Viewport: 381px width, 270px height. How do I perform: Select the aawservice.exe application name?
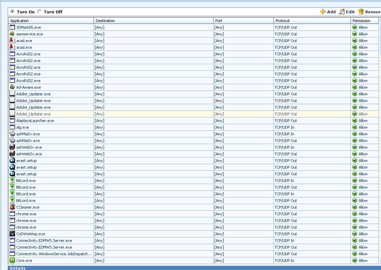tap(29, 34)
